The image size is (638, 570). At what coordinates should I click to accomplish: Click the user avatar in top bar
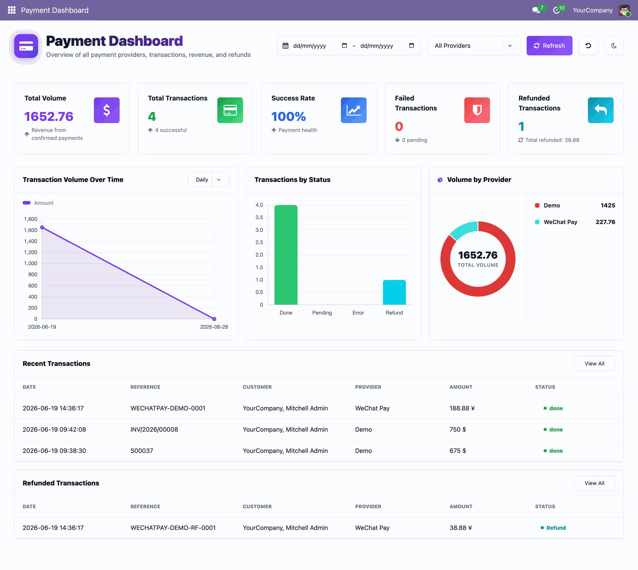624,10
